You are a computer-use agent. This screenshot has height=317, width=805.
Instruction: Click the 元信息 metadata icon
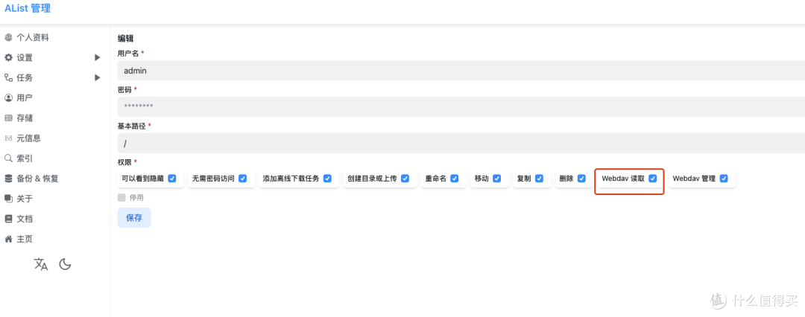pos(8,138)
